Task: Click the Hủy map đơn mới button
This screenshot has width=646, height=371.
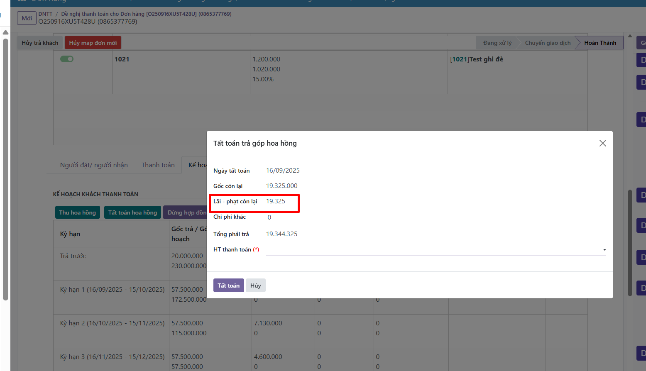Action: tap(93, 43)
